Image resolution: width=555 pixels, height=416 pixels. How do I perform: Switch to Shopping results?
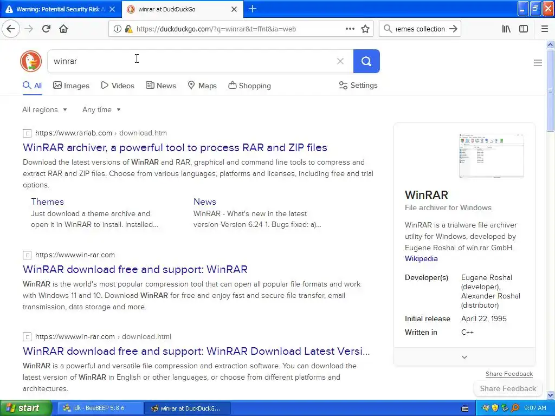(249, 86)
